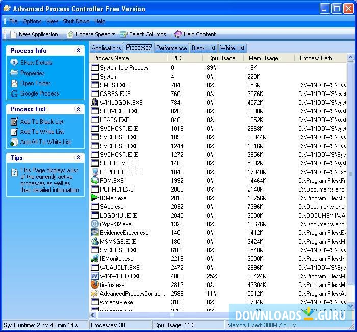Viewport: 357px width, 332px height.
Task: Click the MSMSGS.EXE messenger icon
Action: pos(94,241)
